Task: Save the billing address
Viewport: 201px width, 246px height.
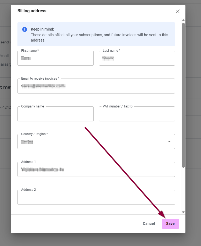Action: tap(170, 224)
